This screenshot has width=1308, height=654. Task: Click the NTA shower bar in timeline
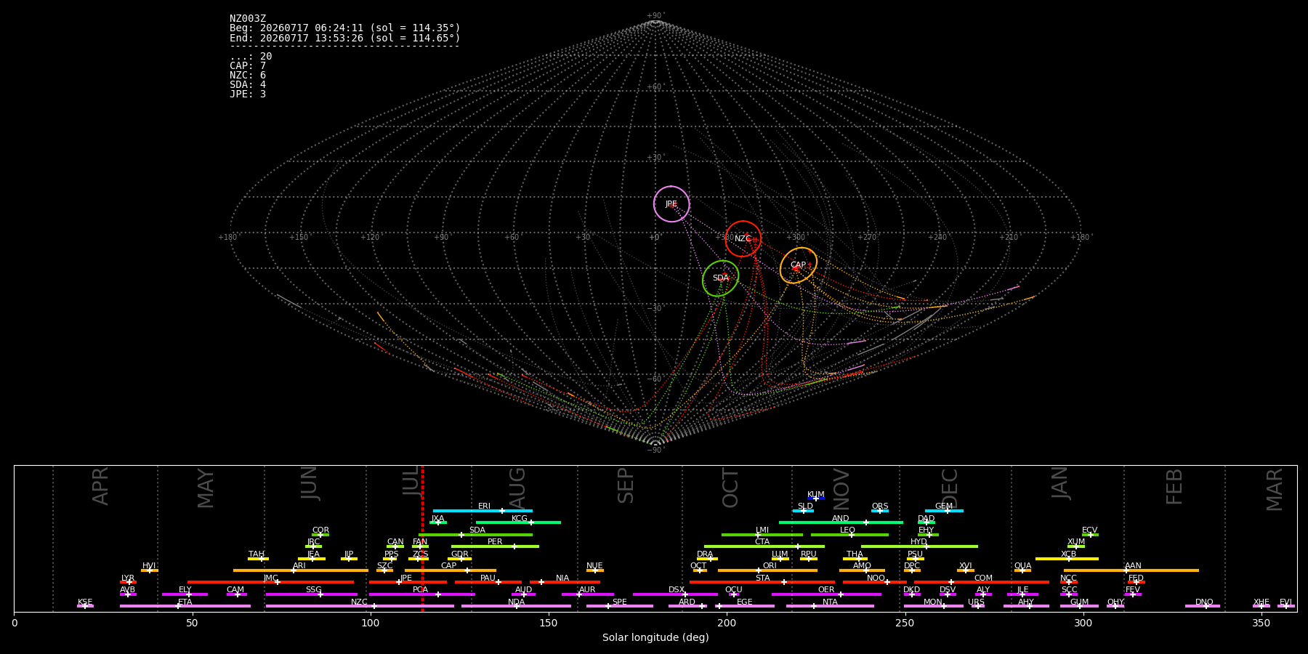(x=830, y=606)
